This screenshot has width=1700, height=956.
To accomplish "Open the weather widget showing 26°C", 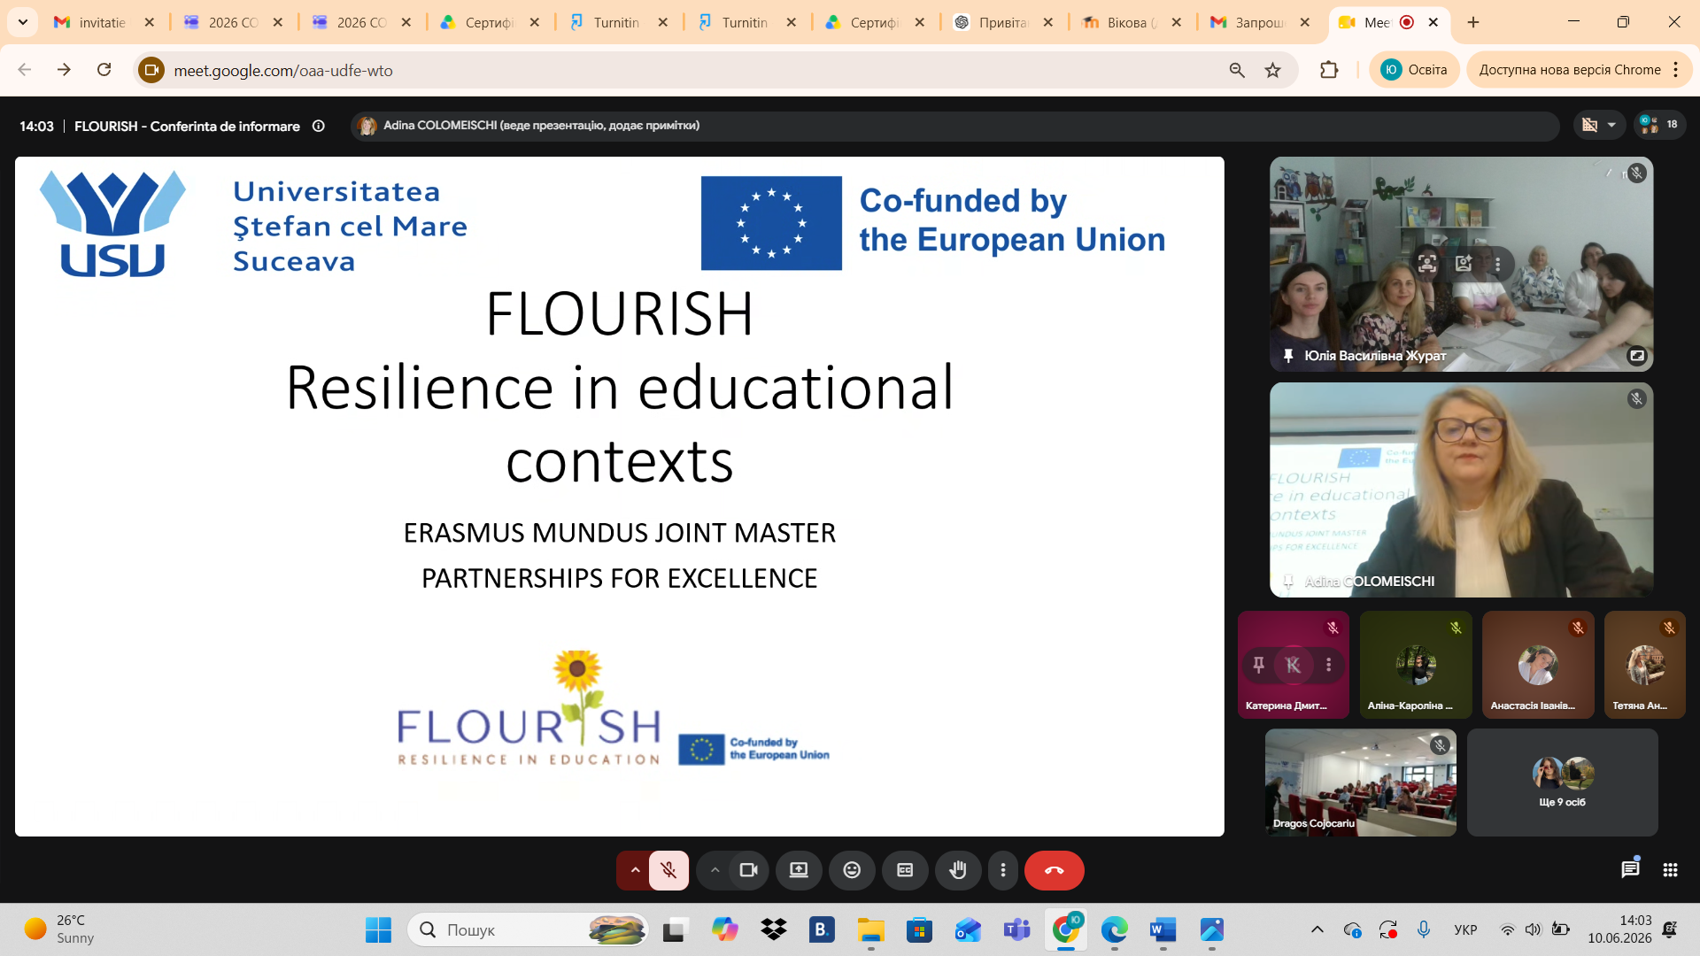I will coord(59,930).
